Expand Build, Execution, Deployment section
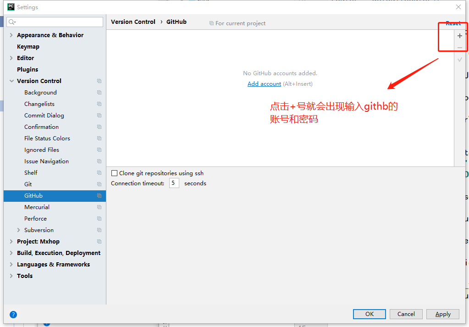Image resolution: width=469 pixels, height=327 pixels. (11, 253)
